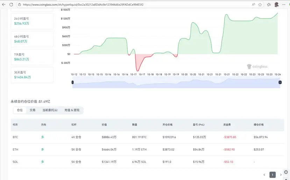
Task: Click the 1.19万 ETH quantity cell
Action: (139, 150)
